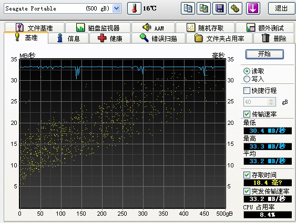Click the 退出 exit button

(x=281, y=8)
